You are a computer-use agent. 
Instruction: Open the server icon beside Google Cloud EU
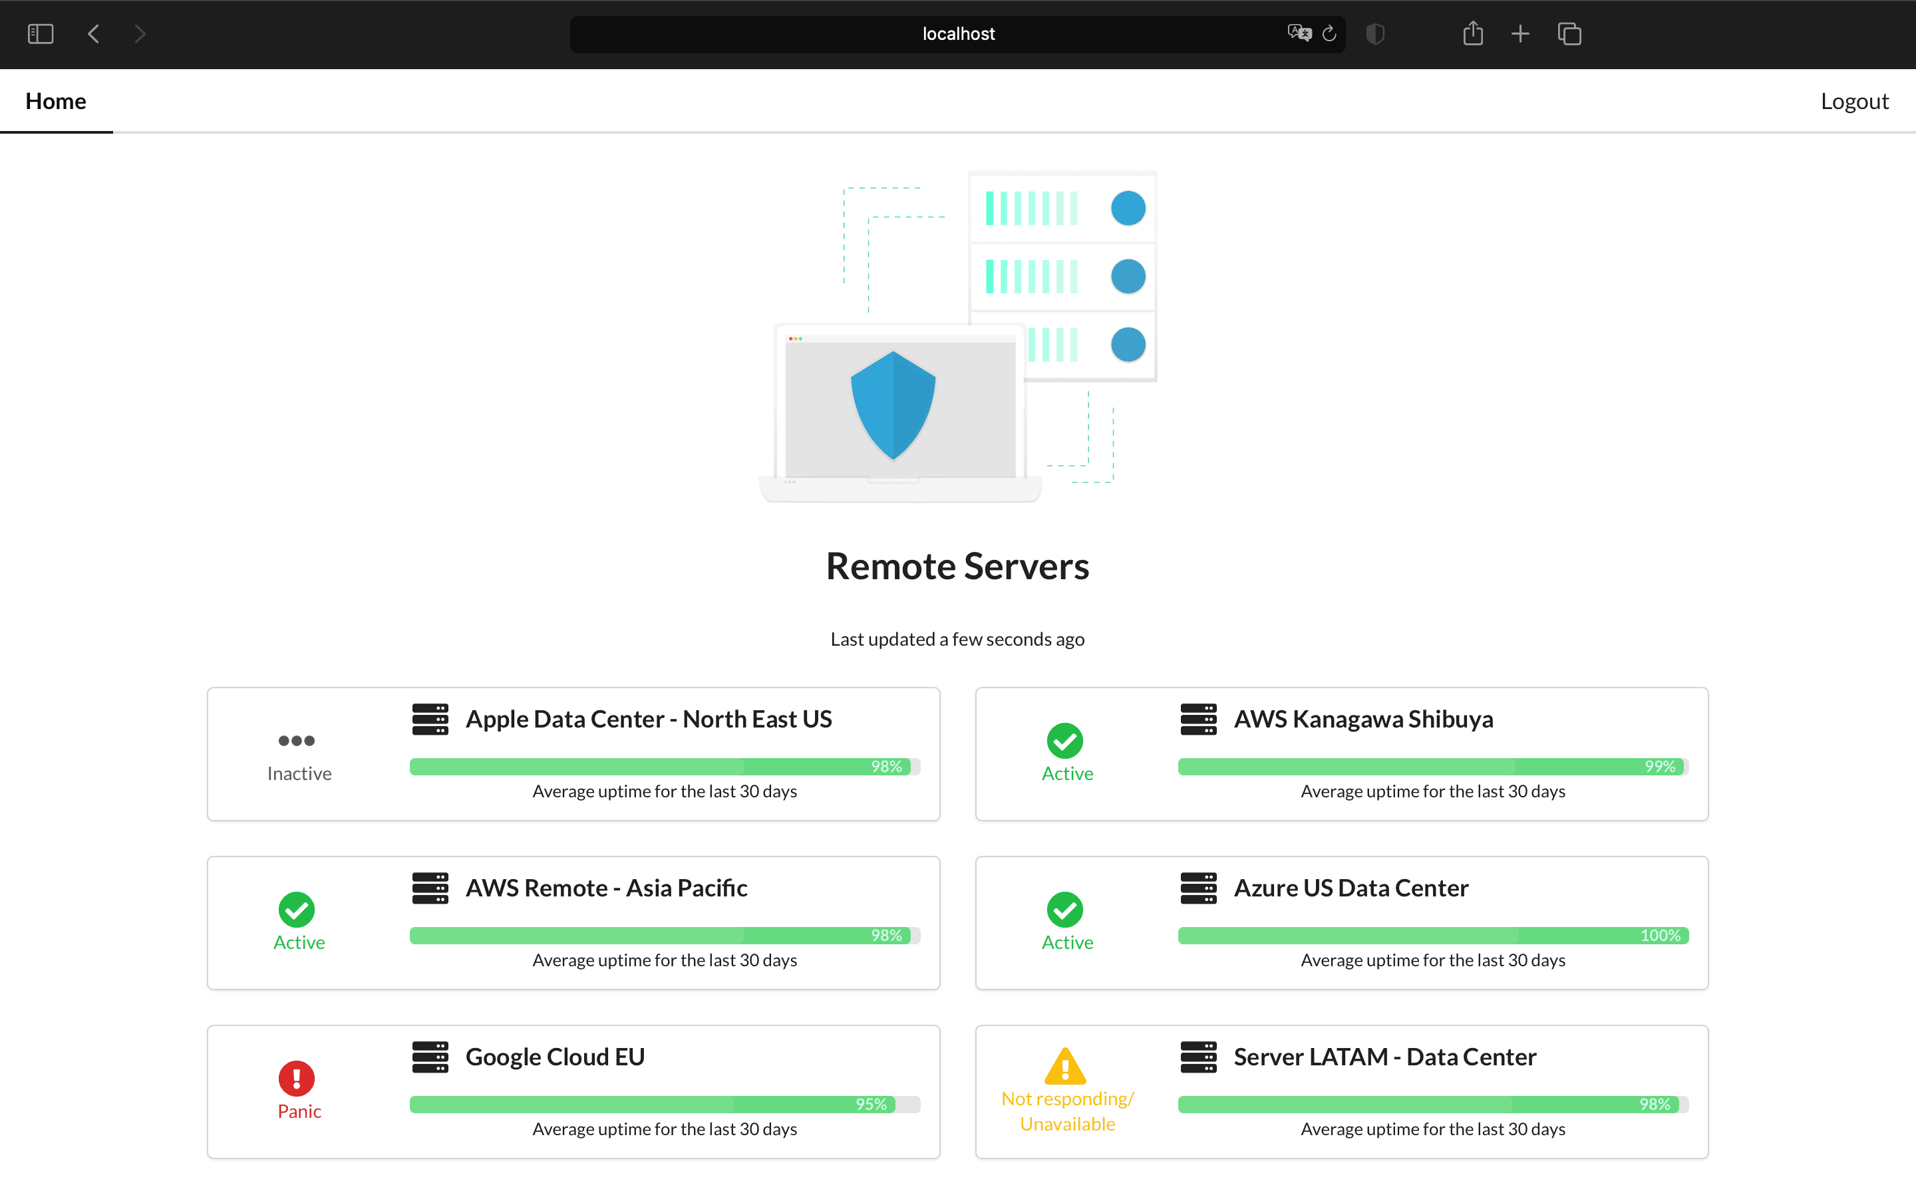click(x=430, y=1057)
